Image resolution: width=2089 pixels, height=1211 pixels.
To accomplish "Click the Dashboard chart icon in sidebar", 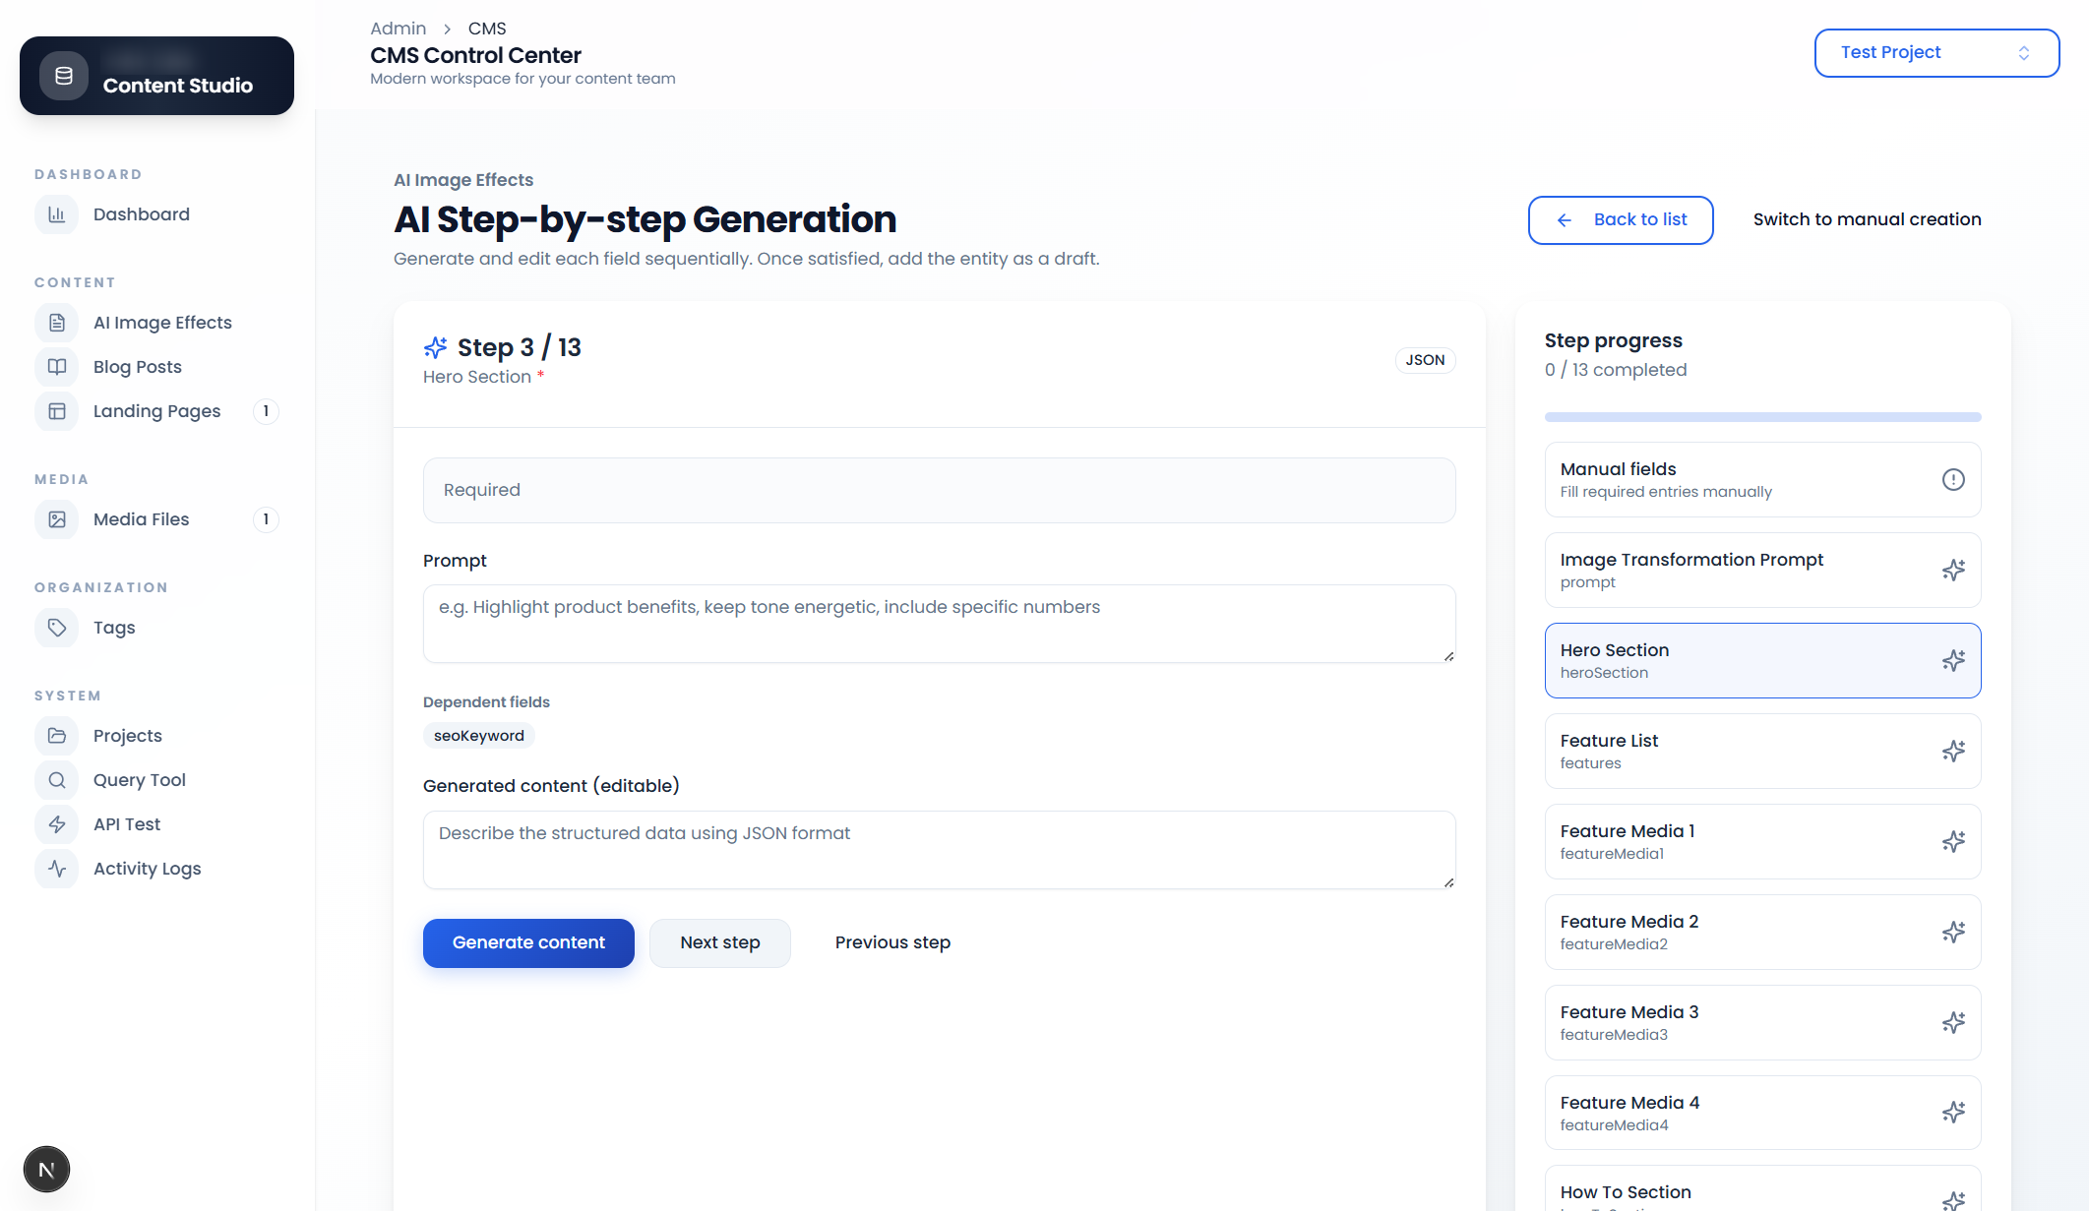I will click(57, 214).
